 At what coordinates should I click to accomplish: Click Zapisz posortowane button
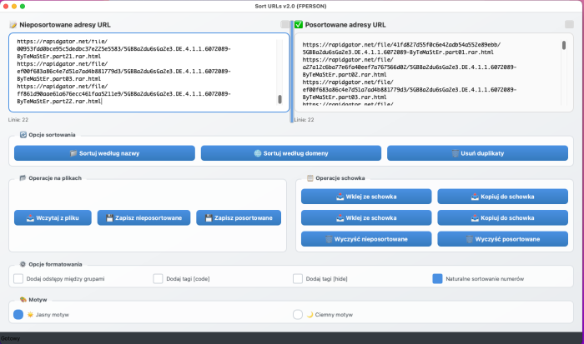coord(239,218)
